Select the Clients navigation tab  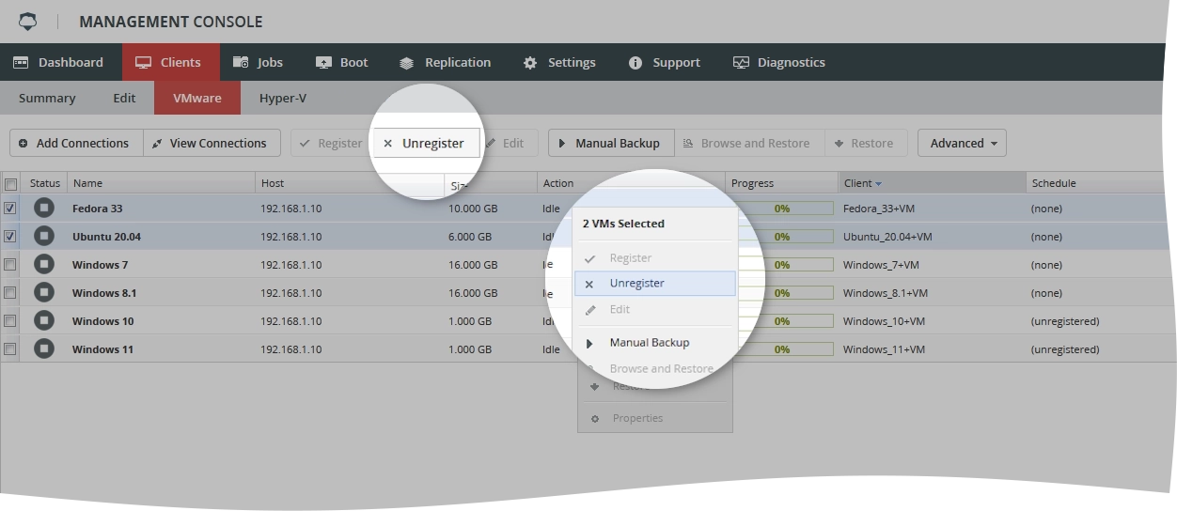169,62
